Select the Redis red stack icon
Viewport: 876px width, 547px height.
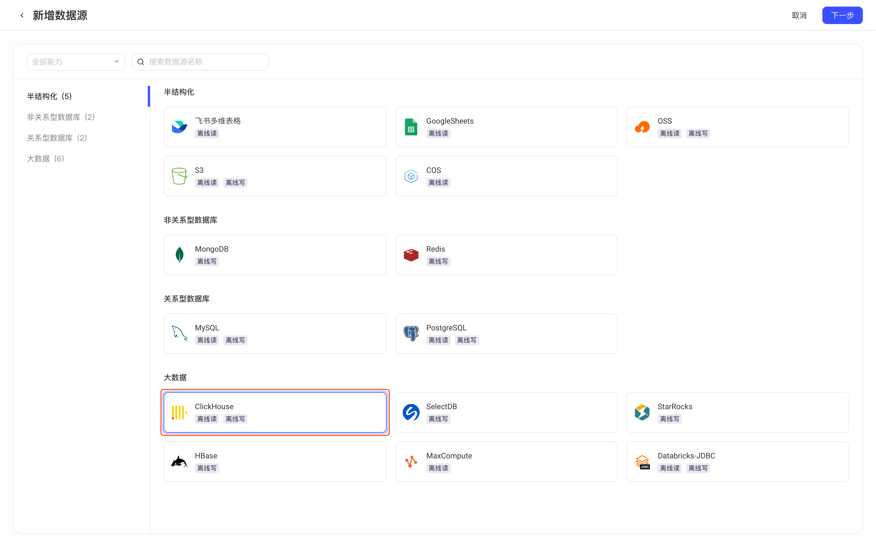pyautogui.click(x=411, y=255)
